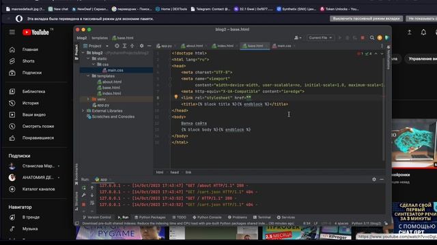Collapse the blog2 root folder
The width and height of the screenshot is (437, 245).
[83, 53]
